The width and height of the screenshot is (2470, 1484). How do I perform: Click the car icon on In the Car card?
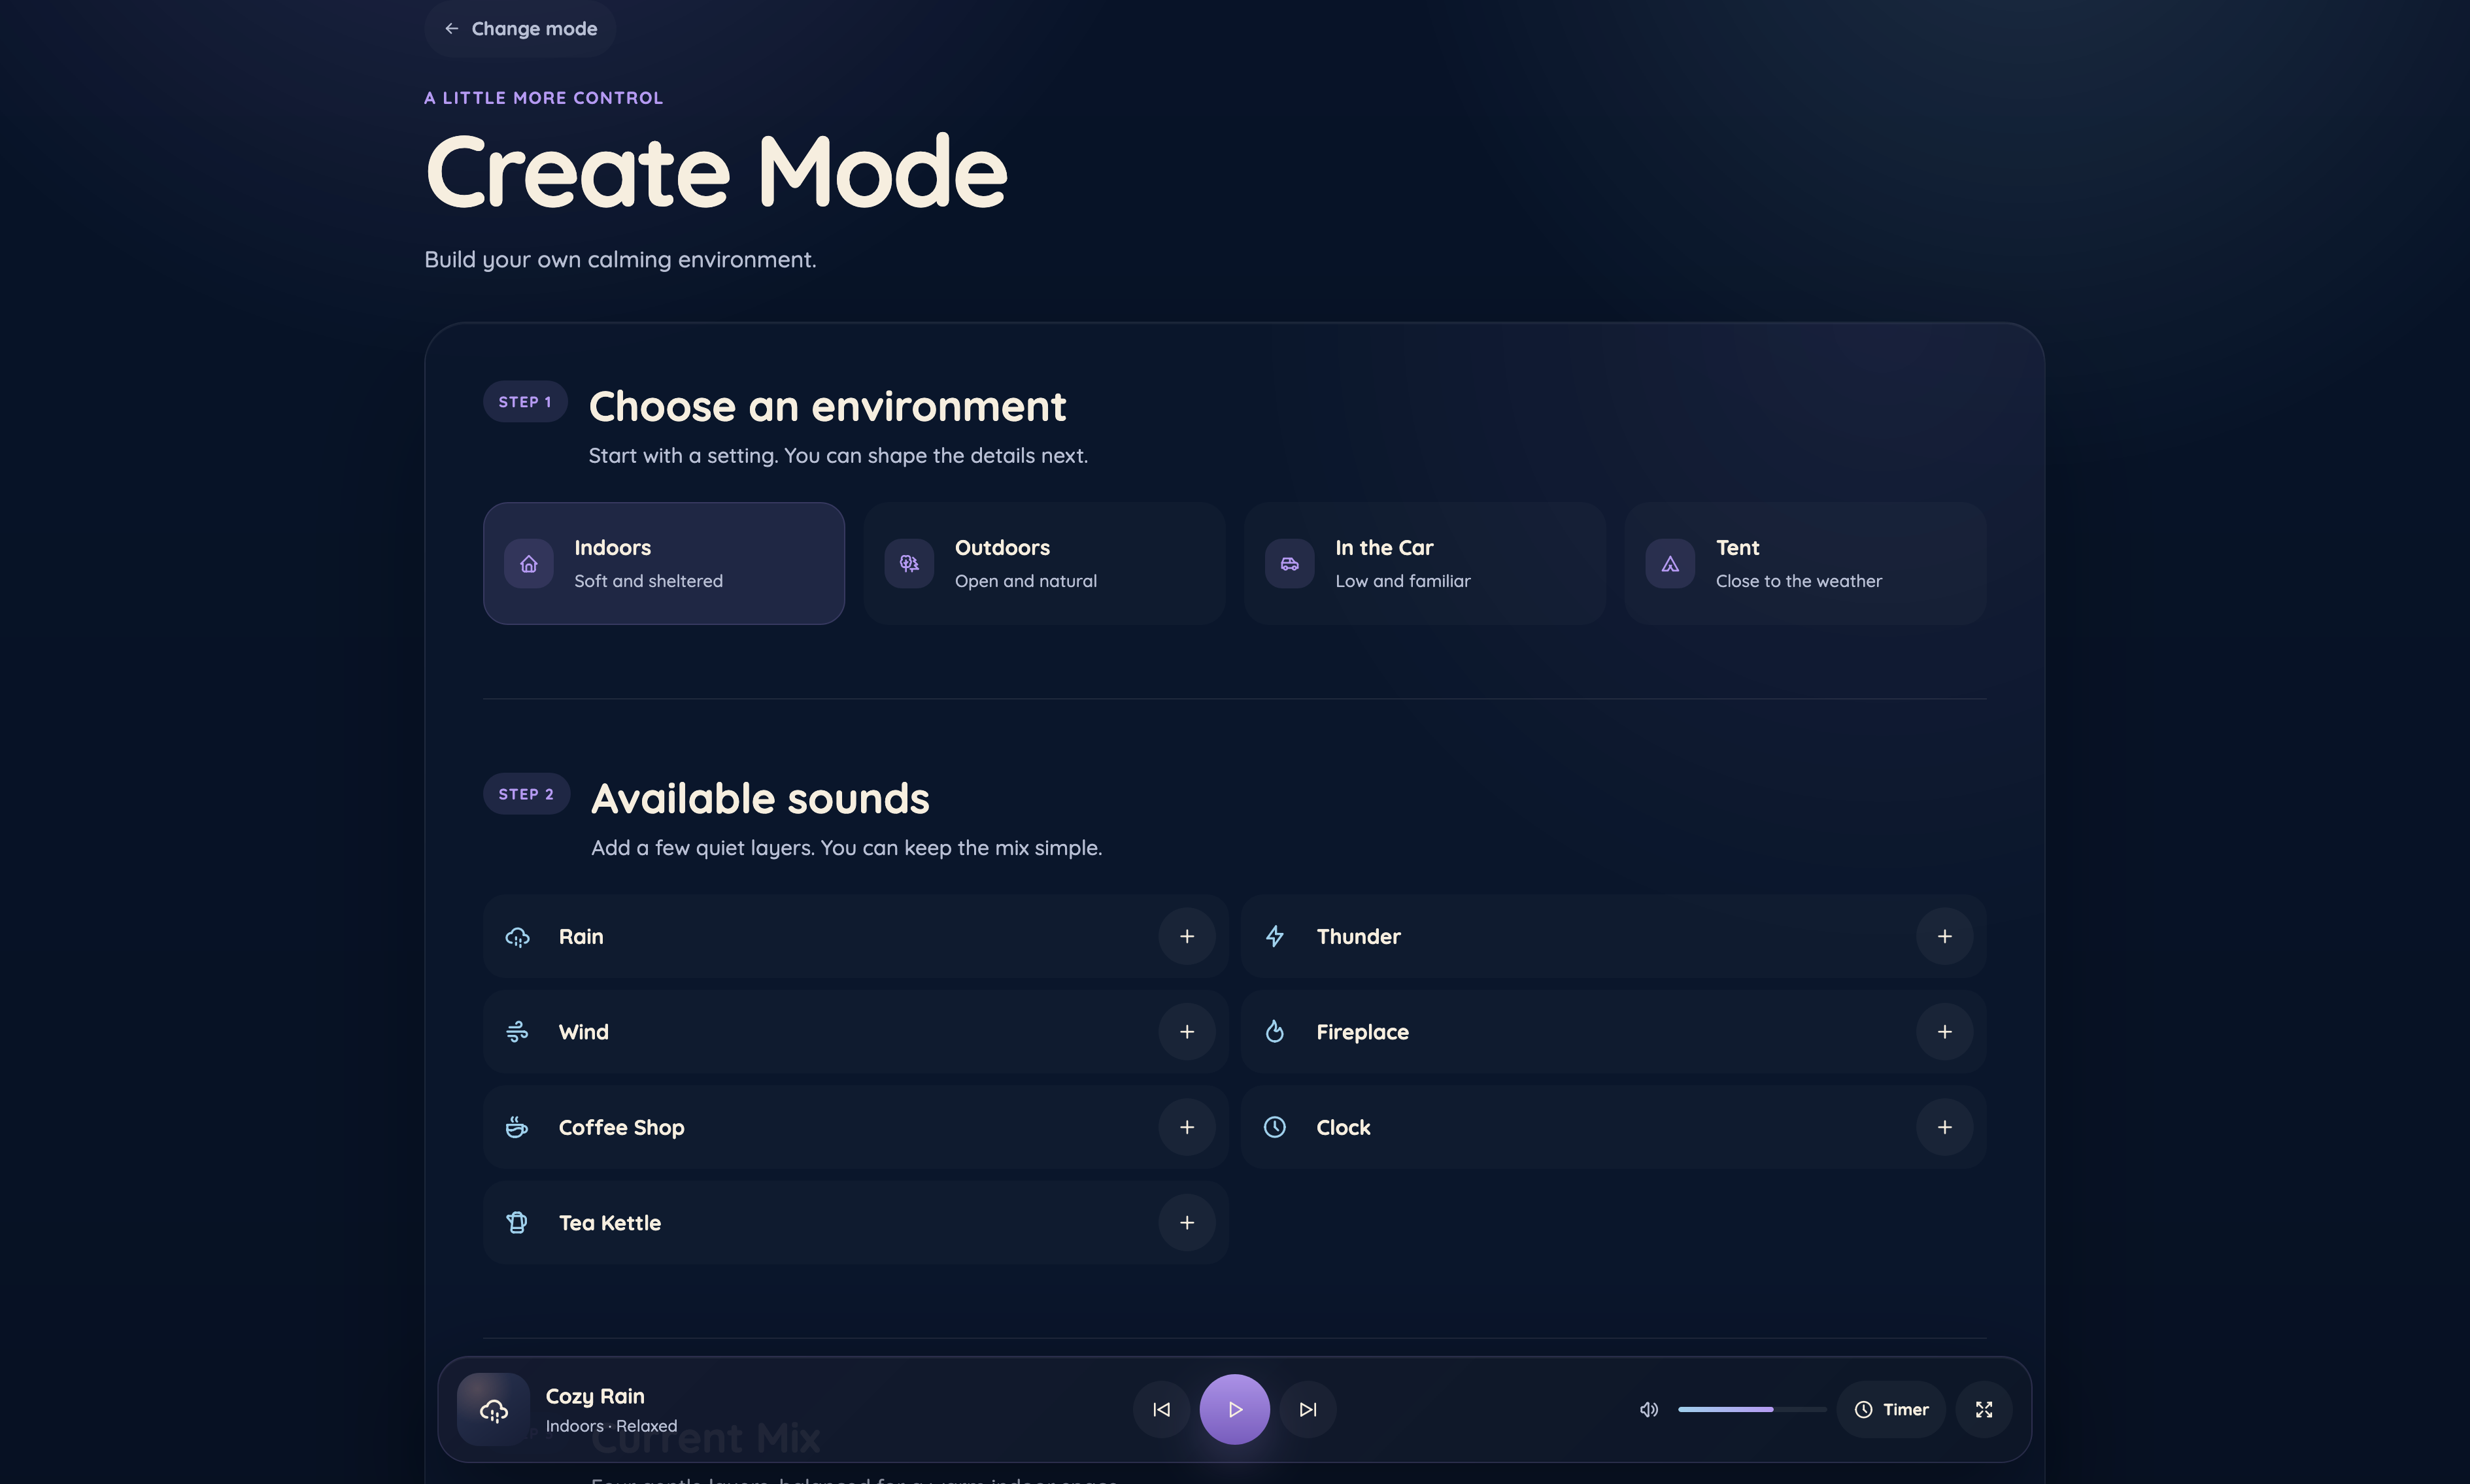tap(1289, 563)
